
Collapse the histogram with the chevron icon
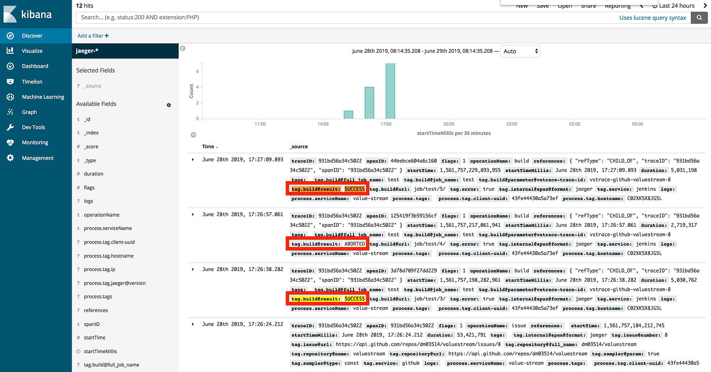193,135
